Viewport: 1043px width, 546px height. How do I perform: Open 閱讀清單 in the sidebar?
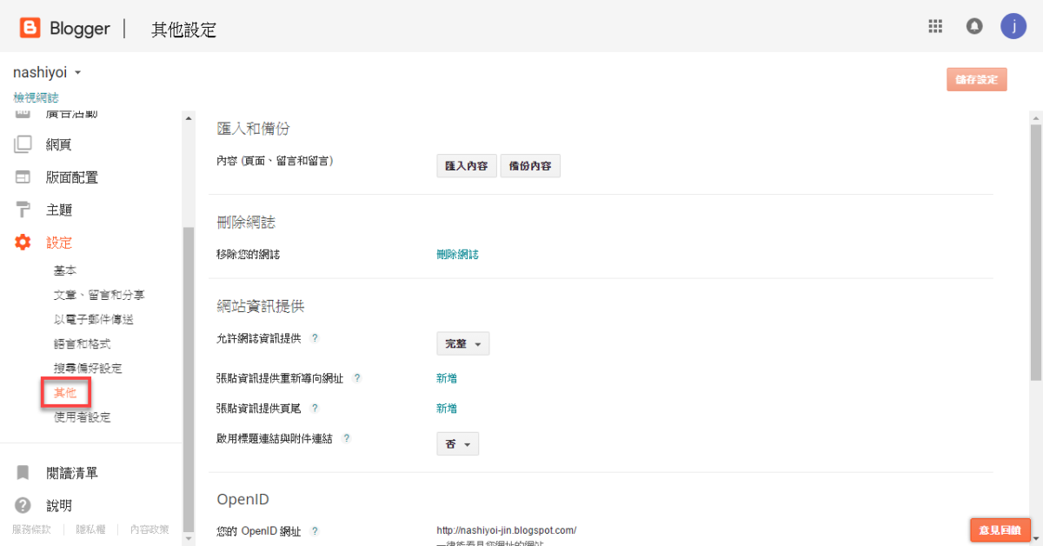72,473
